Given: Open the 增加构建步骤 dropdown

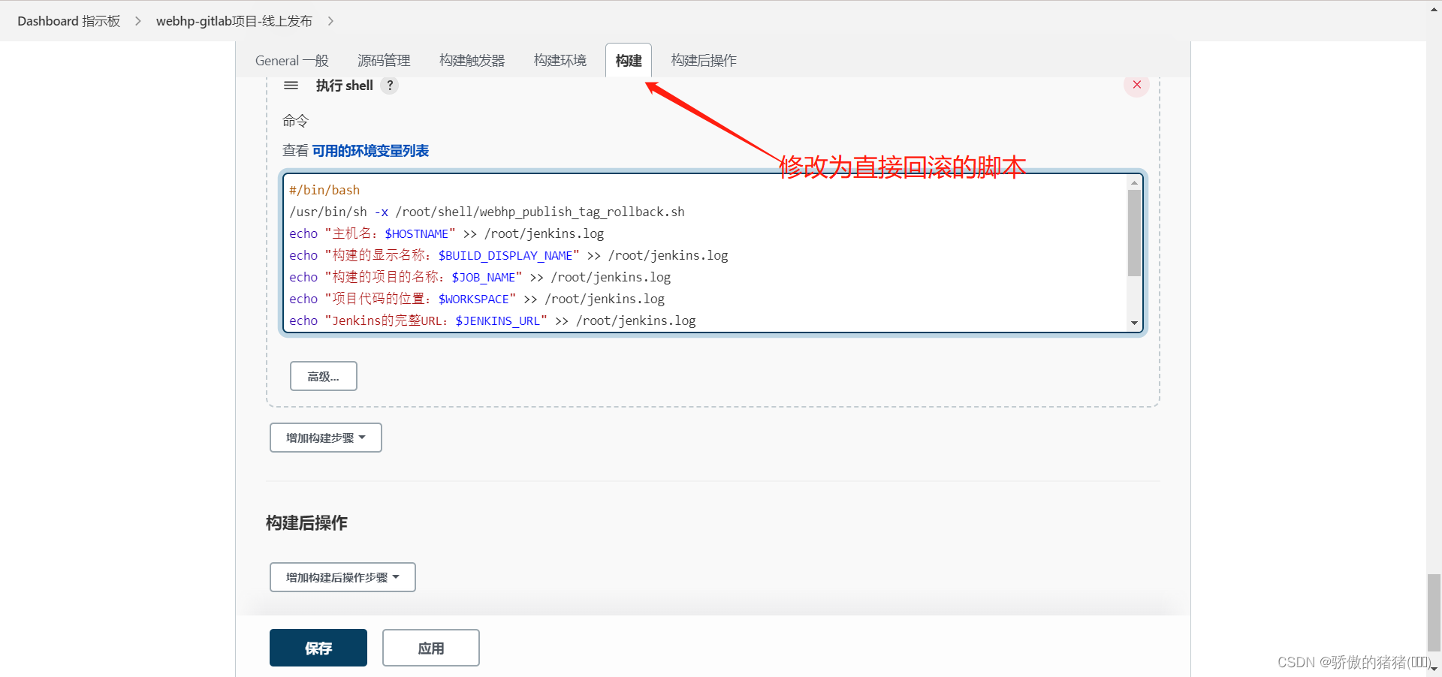Looking at the screenshot, I should pyautogui.click(x=325, y=438).
